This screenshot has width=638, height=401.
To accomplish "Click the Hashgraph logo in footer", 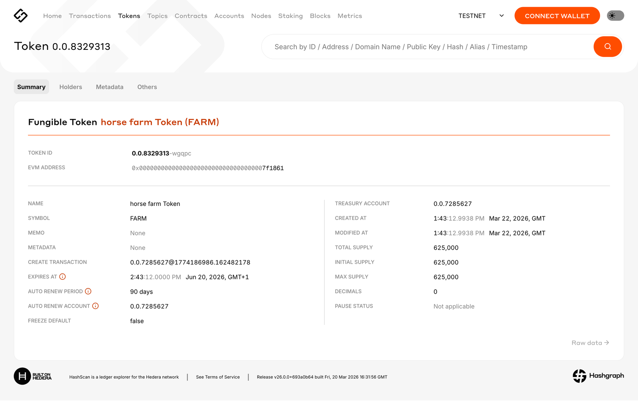I will [x=598, y=376].
